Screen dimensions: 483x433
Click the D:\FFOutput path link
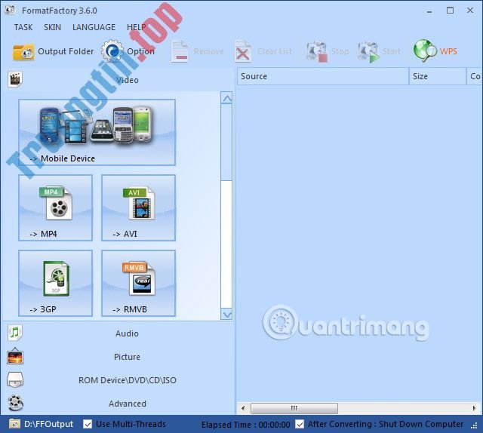tap(48, 424)
